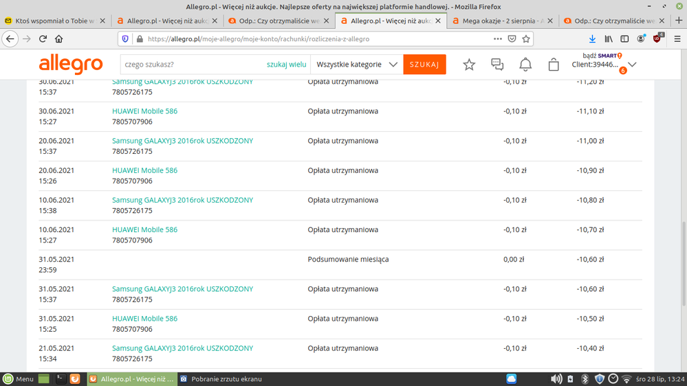Screen dimensions: 687x386
Task: Select date '31.05.2021 23:59'
Action: click(56, 264)
